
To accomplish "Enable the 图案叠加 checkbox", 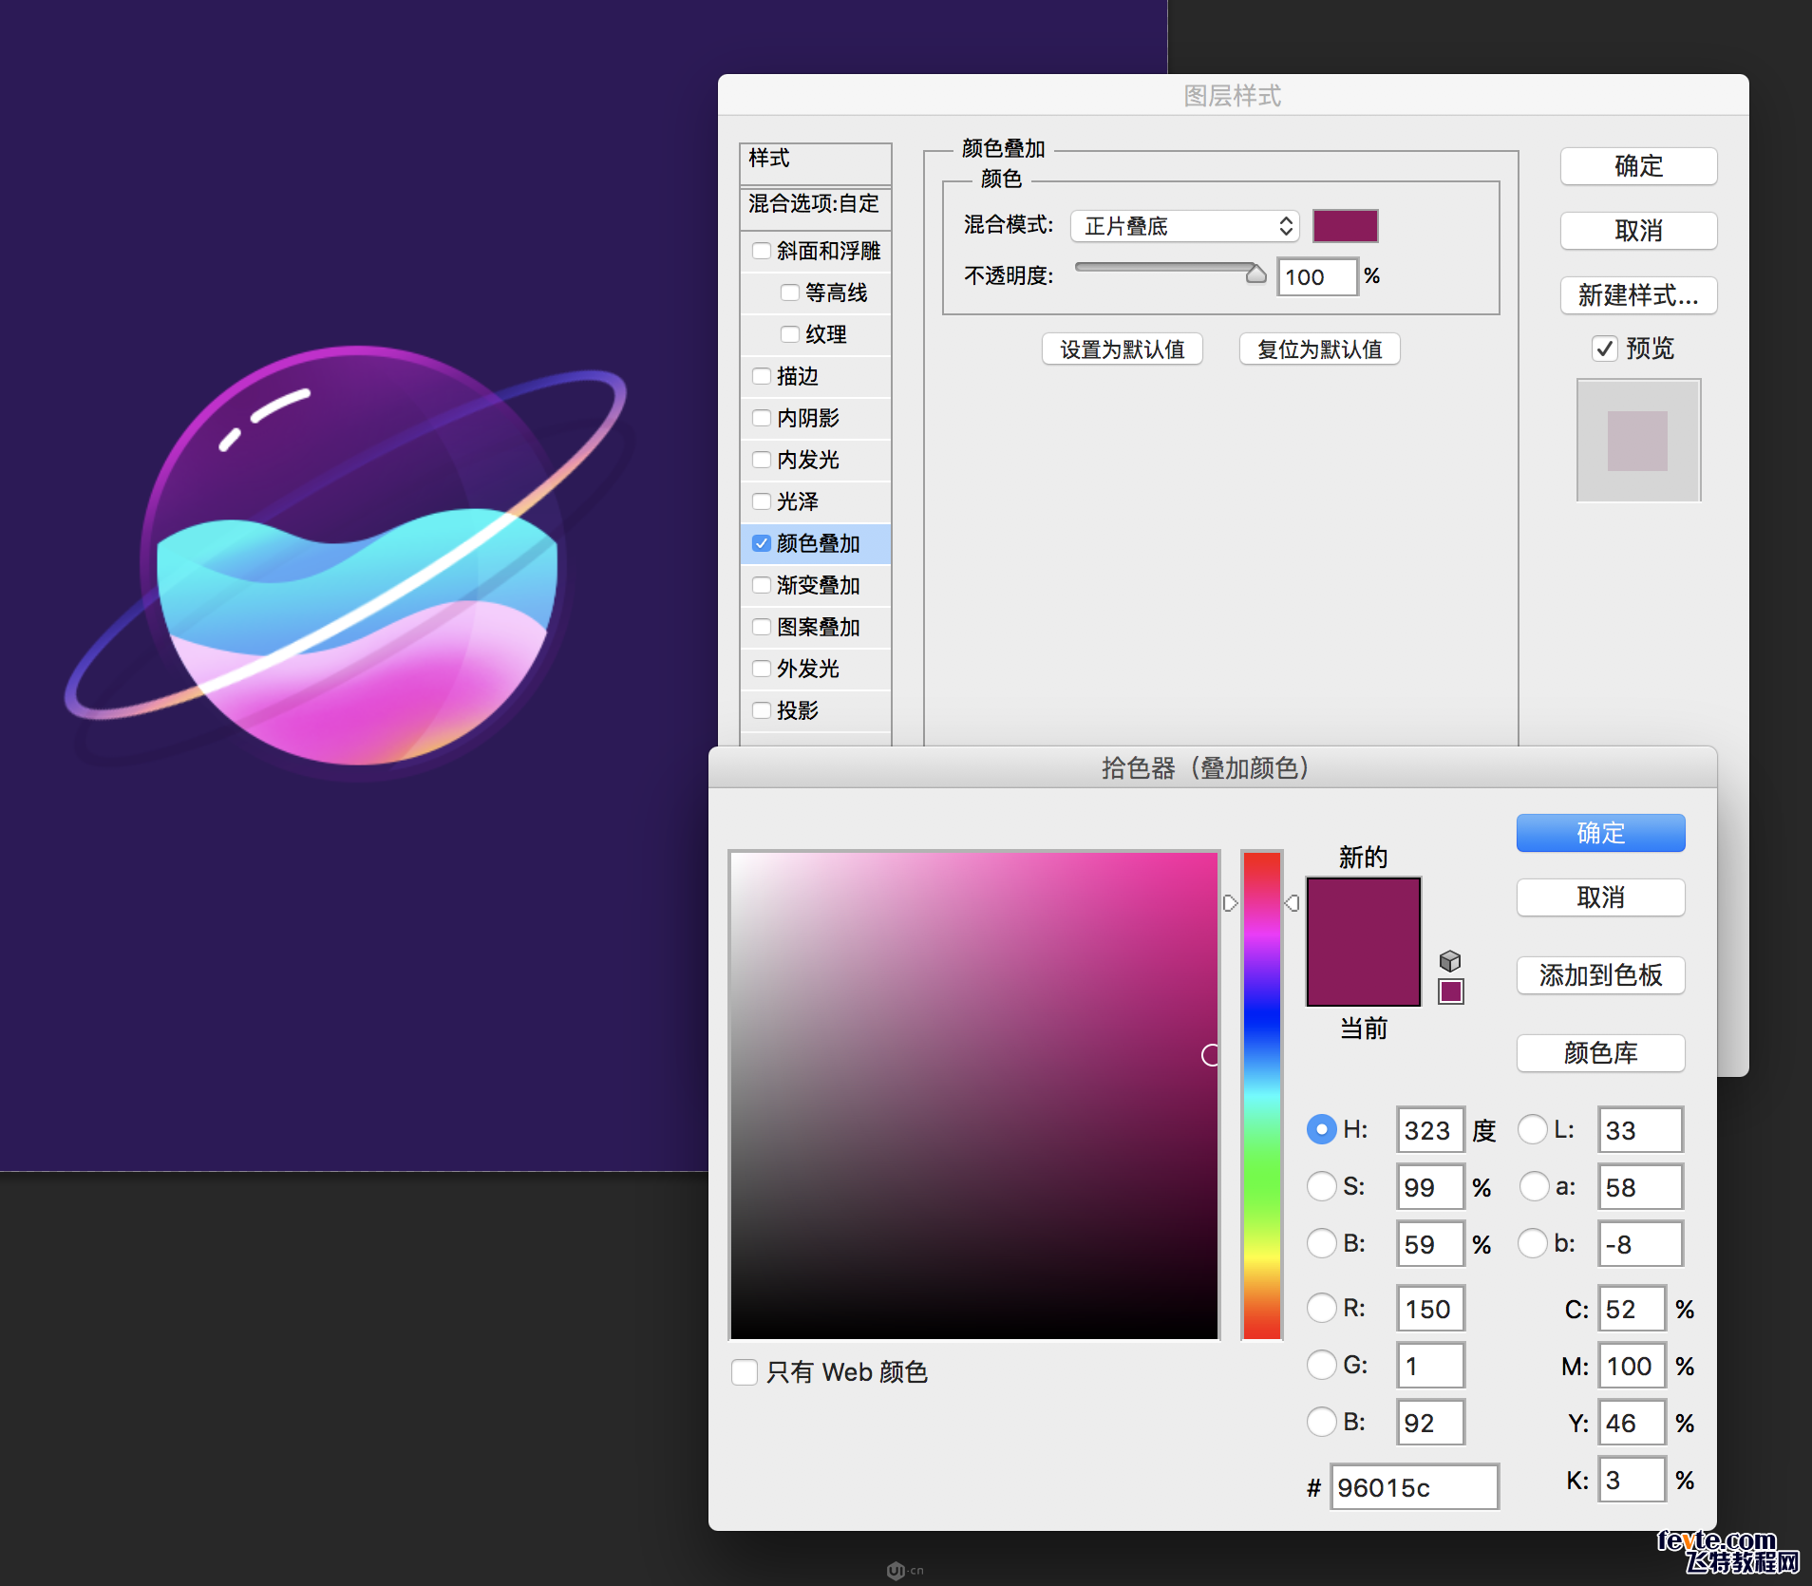I will pos(762,627).
